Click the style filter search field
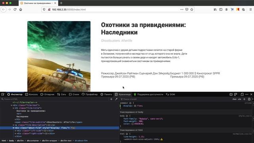 point(176,99)
